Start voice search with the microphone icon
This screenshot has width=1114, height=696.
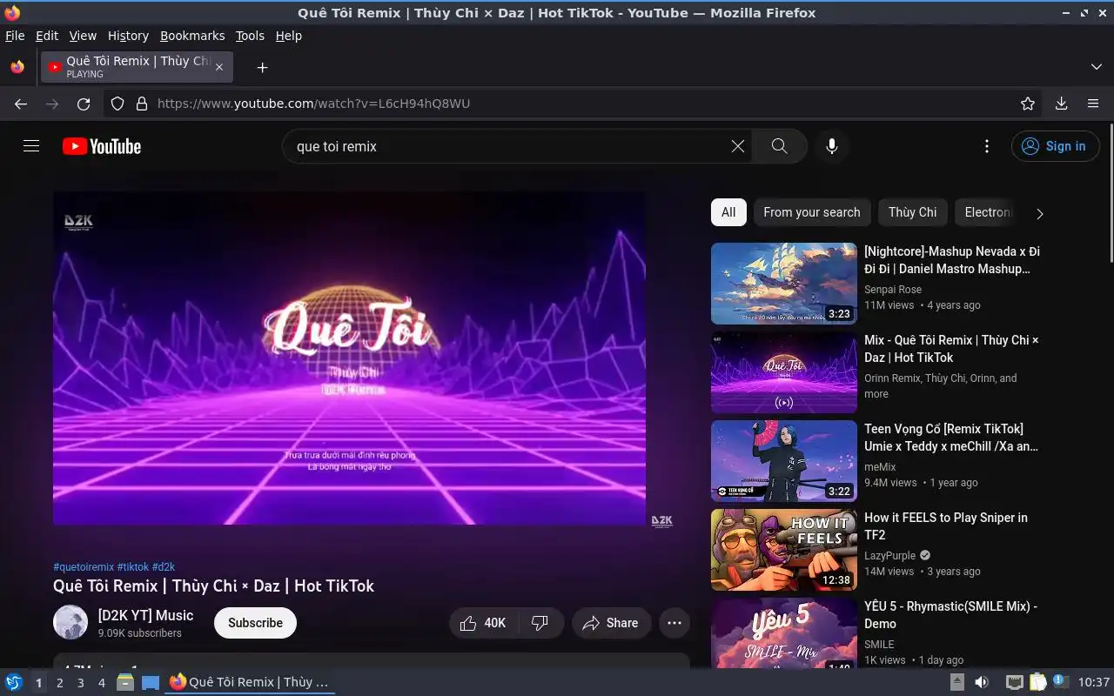tap(832, 146)
